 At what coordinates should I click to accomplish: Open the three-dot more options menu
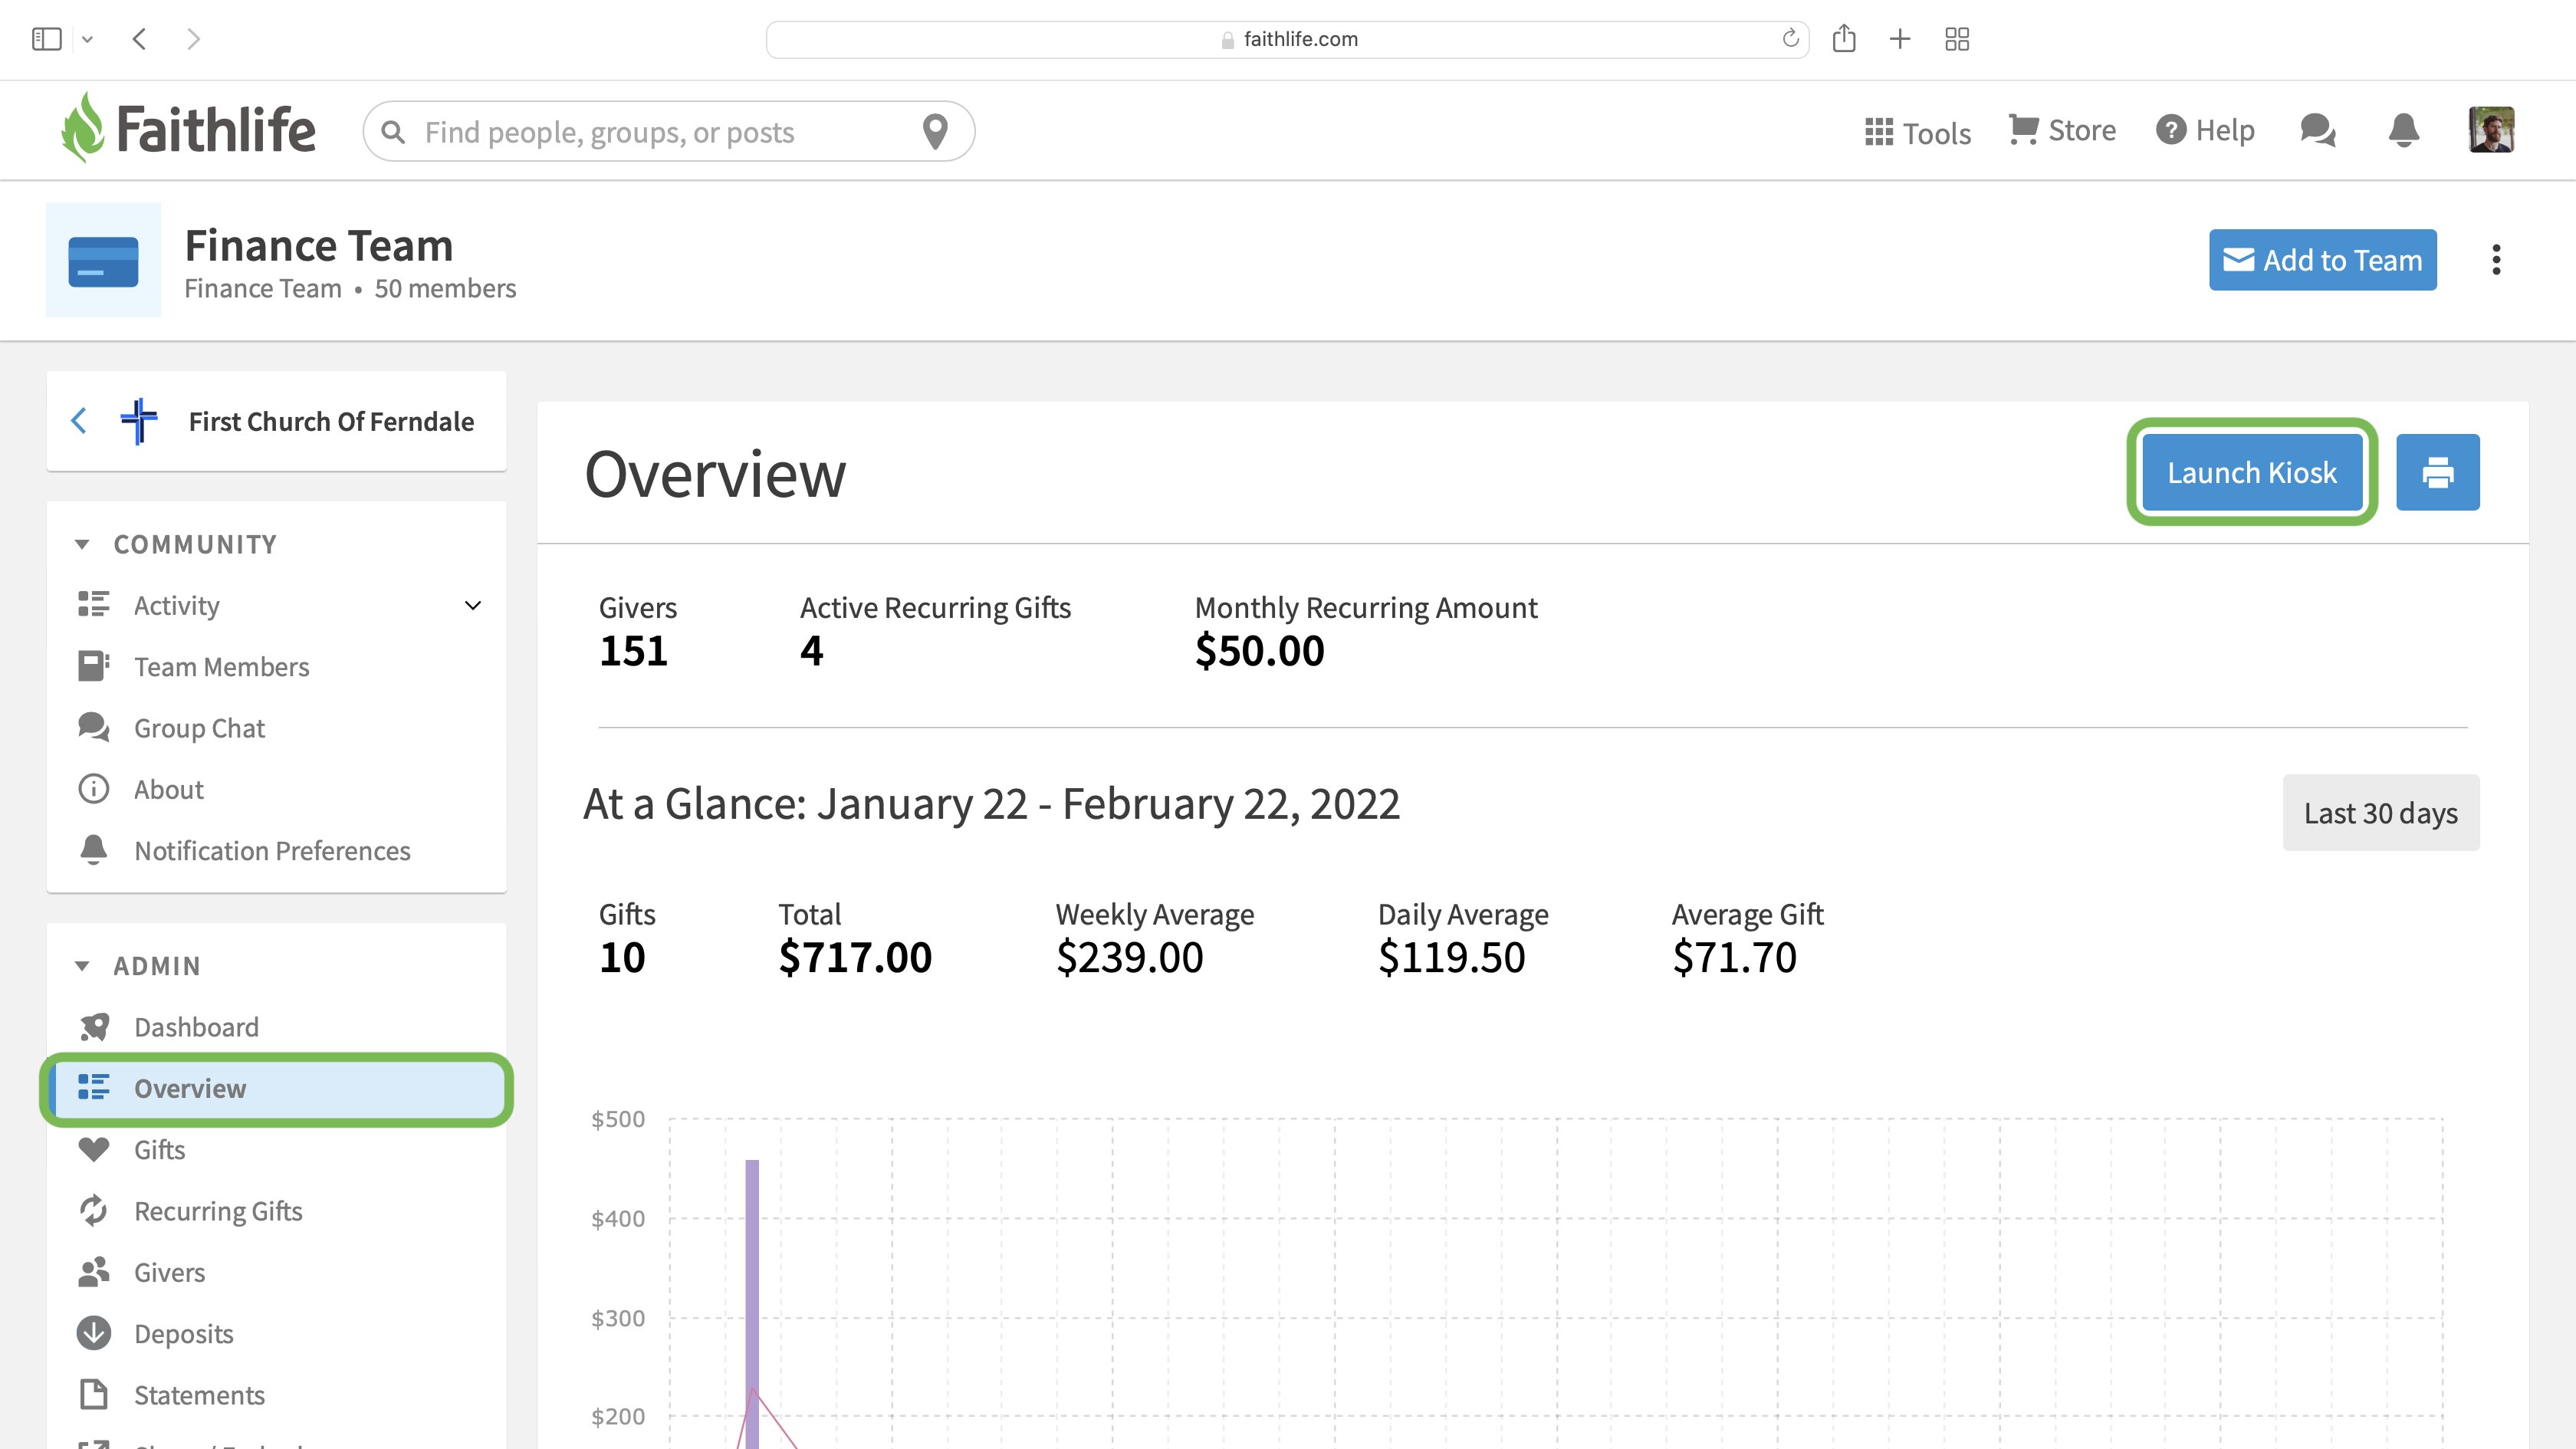[2496, 260]
